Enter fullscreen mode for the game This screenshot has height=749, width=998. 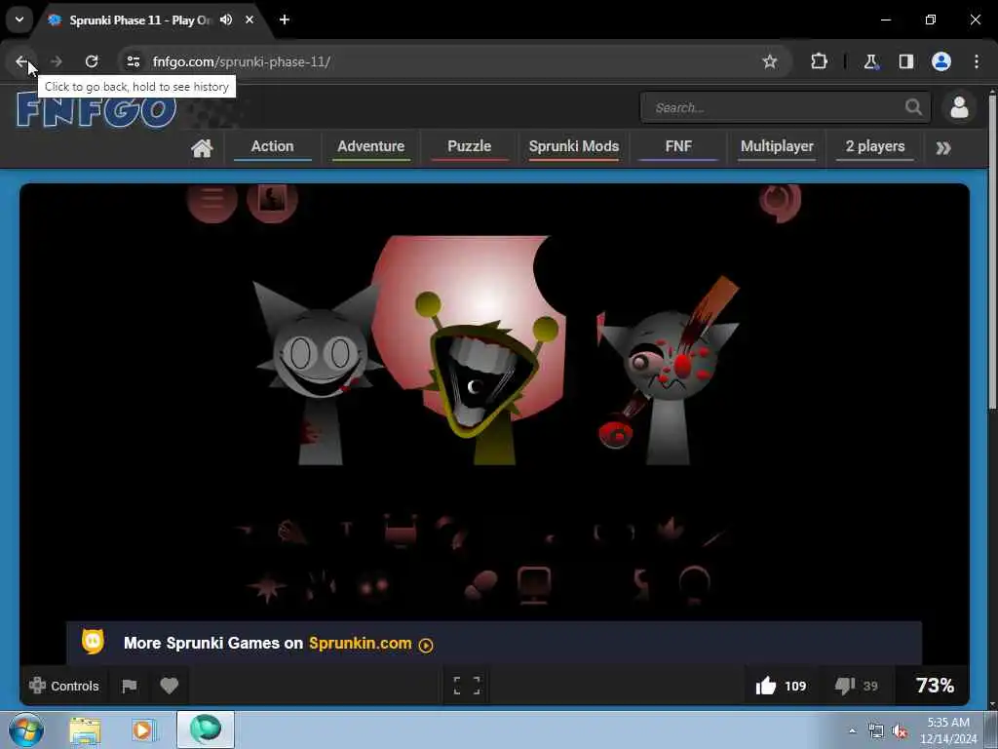[467, 686]
